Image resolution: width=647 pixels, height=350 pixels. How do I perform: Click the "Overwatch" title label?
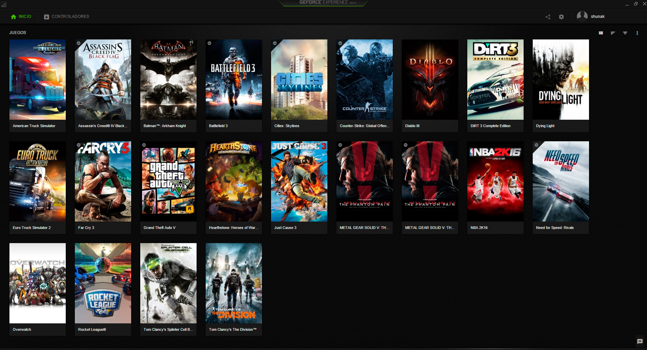[x=22, y=329]
